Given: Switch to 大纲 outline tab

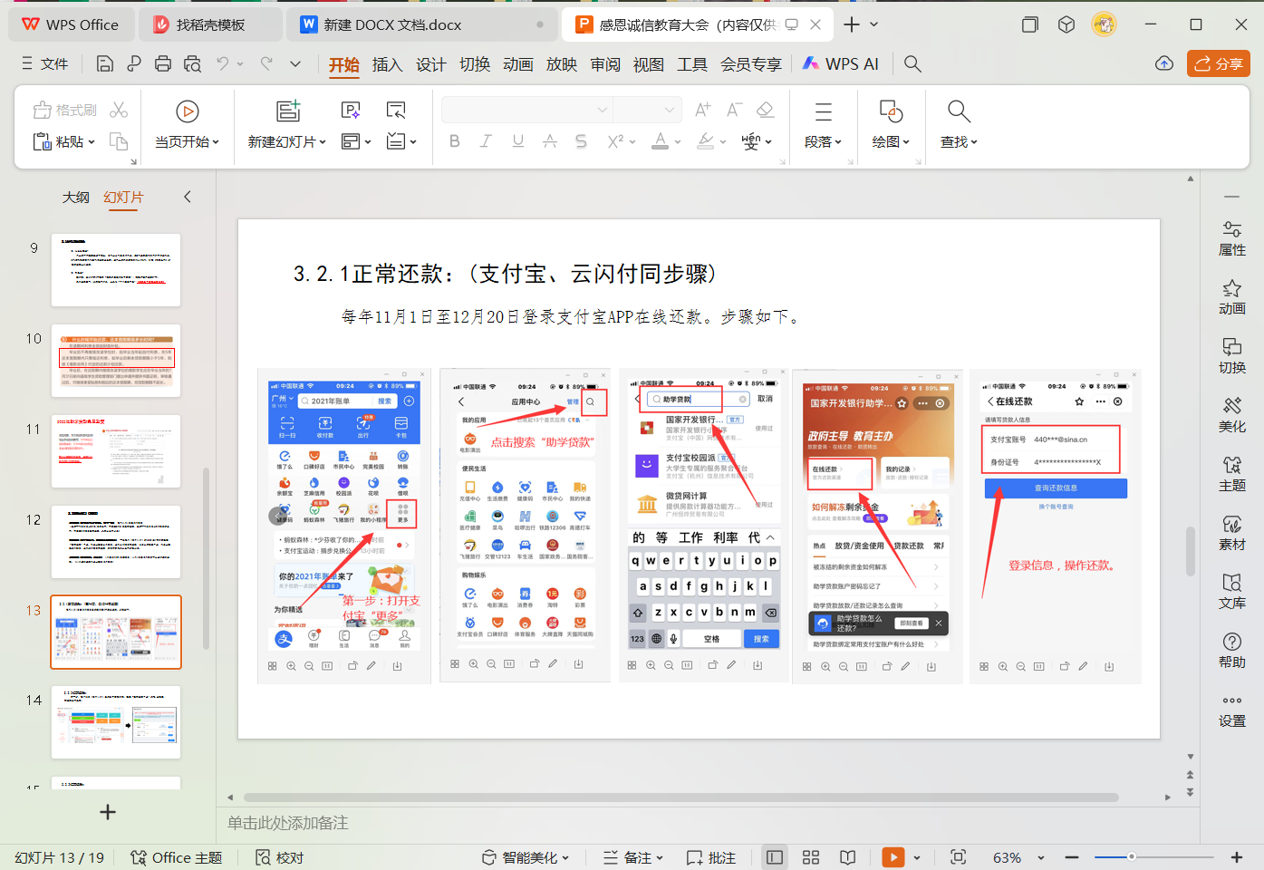Looking at the screenshot, I should click(x=76, y=197).
